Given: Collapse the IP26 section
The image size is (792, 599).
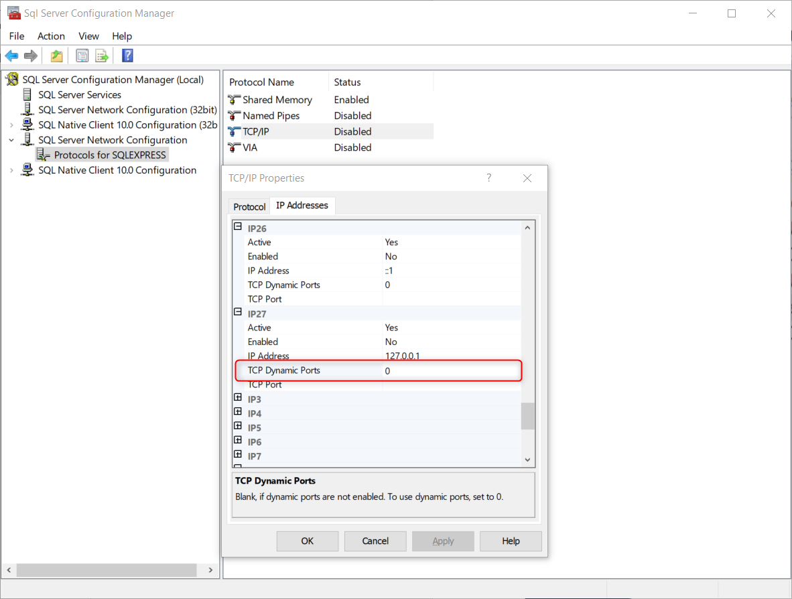Looking at the screenshot, I should (238, 226).
